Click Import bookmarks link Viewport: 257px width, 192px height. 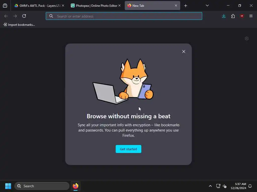[19, 25]
